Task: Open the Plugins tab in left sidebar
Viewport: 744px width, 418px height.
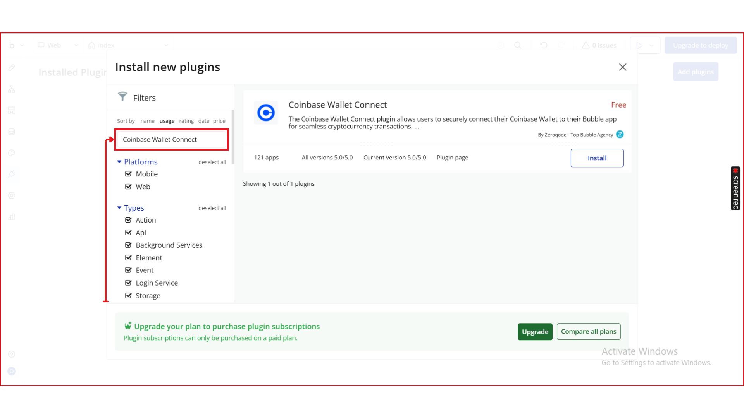Action: click(12, 174)
